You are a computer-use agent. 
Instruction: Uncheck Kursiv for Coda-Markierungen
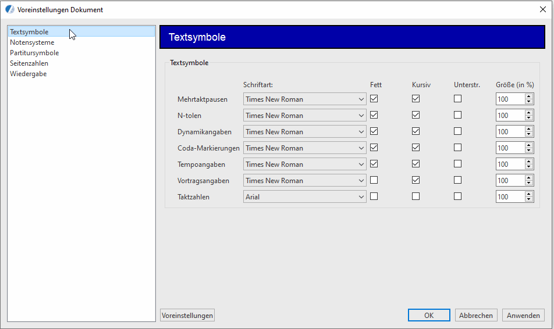pos(416,148)
